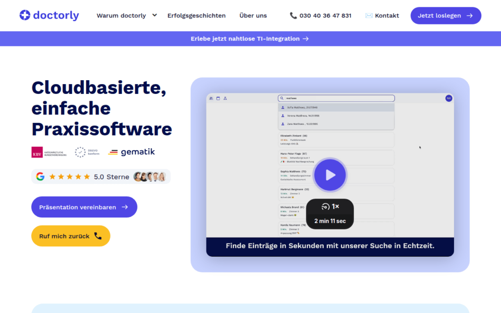
Task: Open the Warum doctorly menu item
Action: pos(121,15)
